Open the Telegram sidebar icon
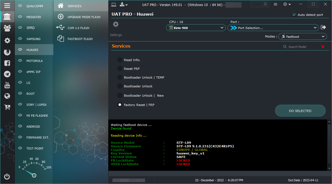332x184 pixels. click(7, 74)
